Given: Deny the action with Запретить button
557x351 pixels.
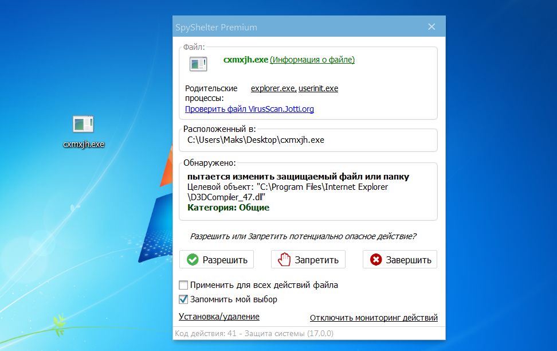Looking at the screenshot, I should coord(308,260).
